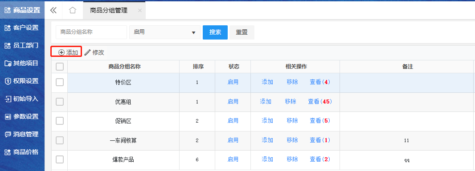Toggle 启用 status of 爆款产品

233,159
